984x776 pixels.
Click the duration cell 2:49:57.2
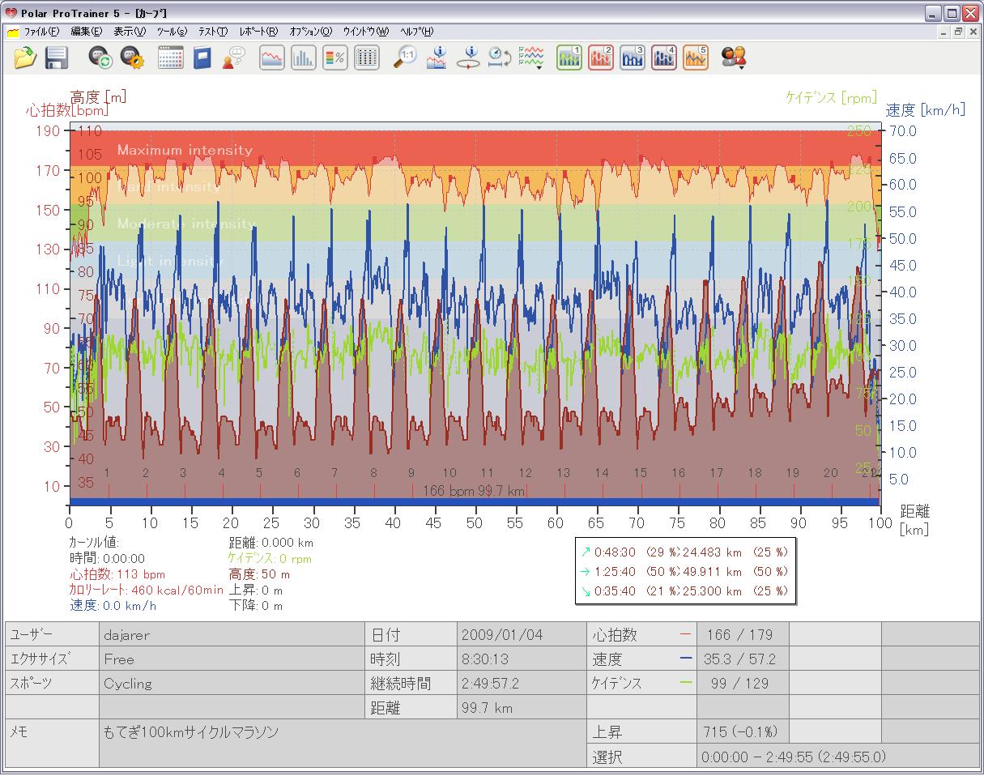[522, 684]
